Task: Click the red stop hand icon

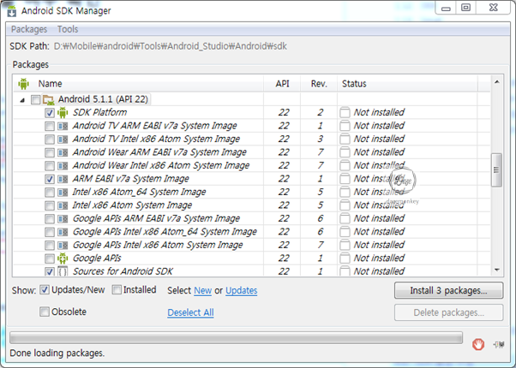Action: point(478,344)
